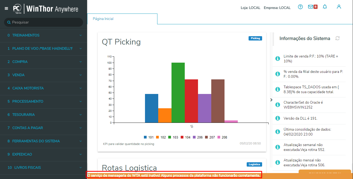Open 1 PLANO DE VOO /*BASE HAENDELL*/
The height and width of the screenshot is (179, 353).
click(44, 49)
